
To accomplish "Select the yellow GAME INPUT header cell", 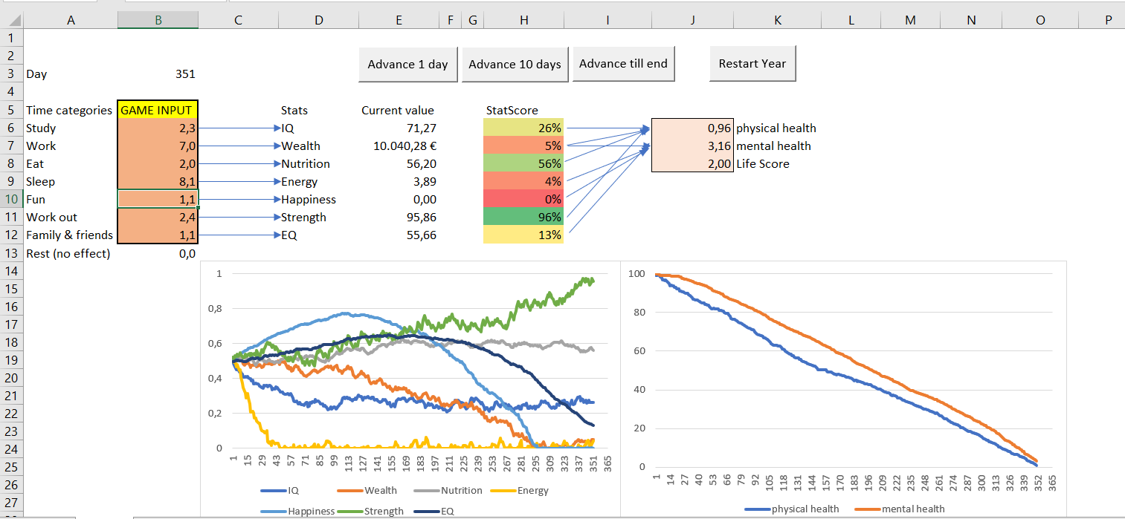I will click(158, 110).
